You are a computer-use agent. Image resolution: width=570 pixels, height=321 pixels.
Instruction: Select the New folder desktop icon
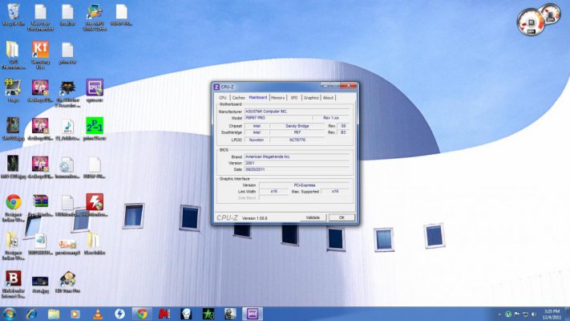[95, 243]
